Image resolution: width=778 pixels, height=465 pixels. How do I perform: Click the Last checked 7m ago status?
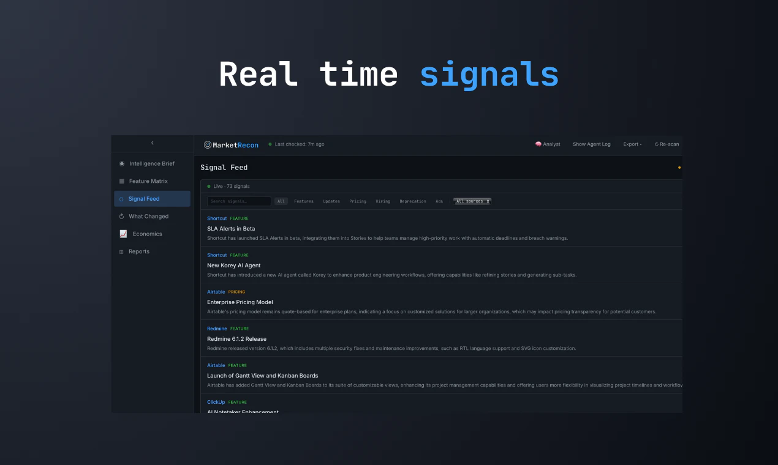pyautogui.click(x=300, y=144)
